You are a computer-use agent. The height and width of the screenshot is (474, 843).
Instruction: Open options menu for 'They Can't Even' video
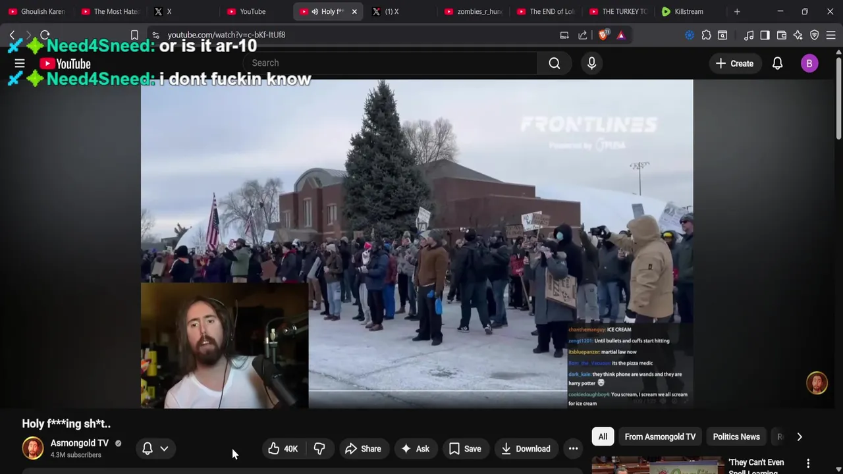[808, 463]
